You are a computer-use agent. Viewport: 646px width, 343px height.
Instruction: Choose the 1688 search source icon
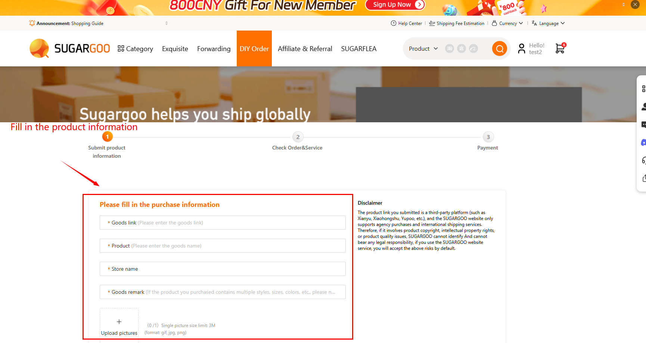[473, 48]
